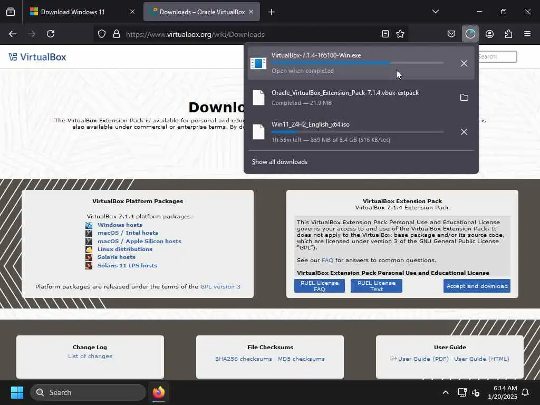Open macOS / Intel hosts link
Screen dimensions: 540x405
point(128,233)
